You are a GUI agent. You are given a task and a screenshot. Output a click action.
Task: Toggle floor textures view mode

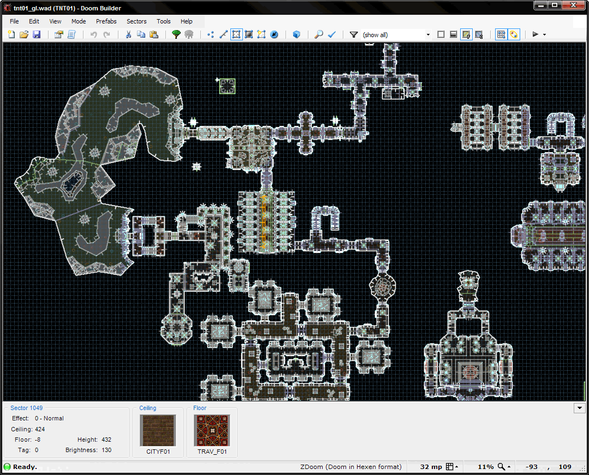click(466, 34)
